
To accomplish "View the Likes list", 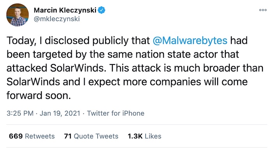I will click(x=153, y=136).
